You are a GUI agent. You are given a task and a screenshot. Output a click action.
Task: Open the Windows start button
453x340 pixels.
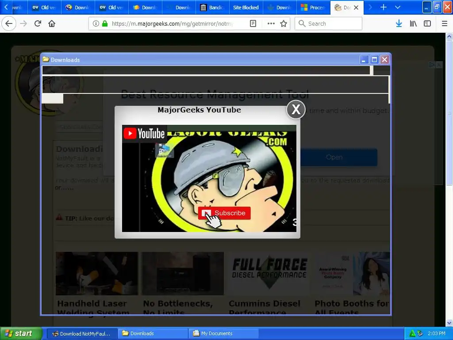tap(21, 333)
